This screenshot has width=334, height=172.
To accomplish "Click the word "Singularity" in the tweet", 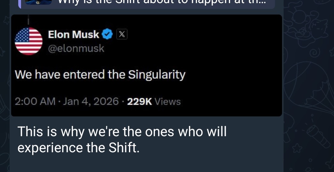I will coord(156,74).
